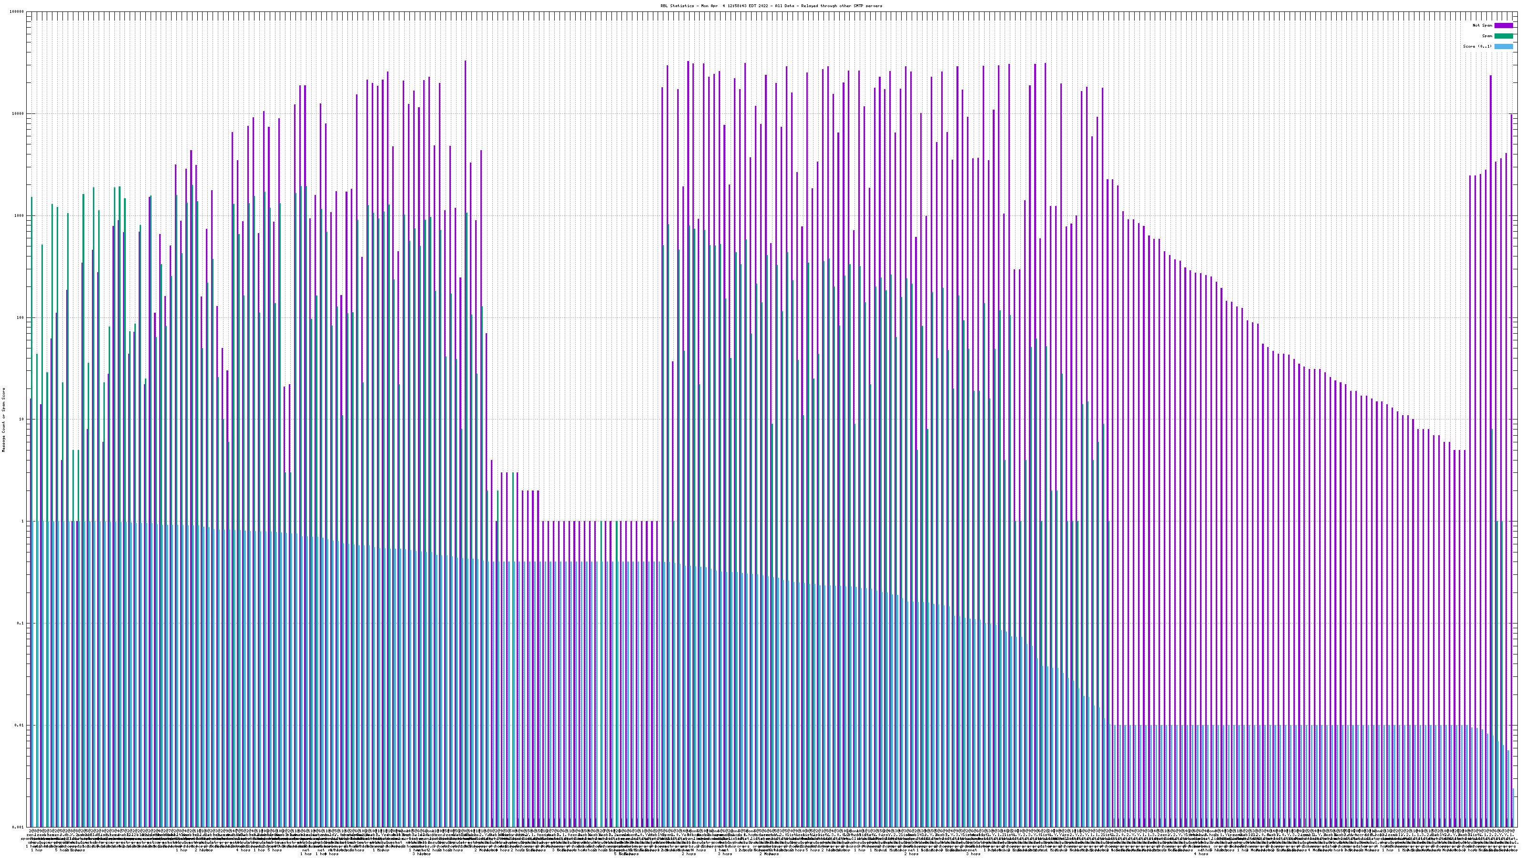Click the 10 y-axis tick label

pos(22,419)
